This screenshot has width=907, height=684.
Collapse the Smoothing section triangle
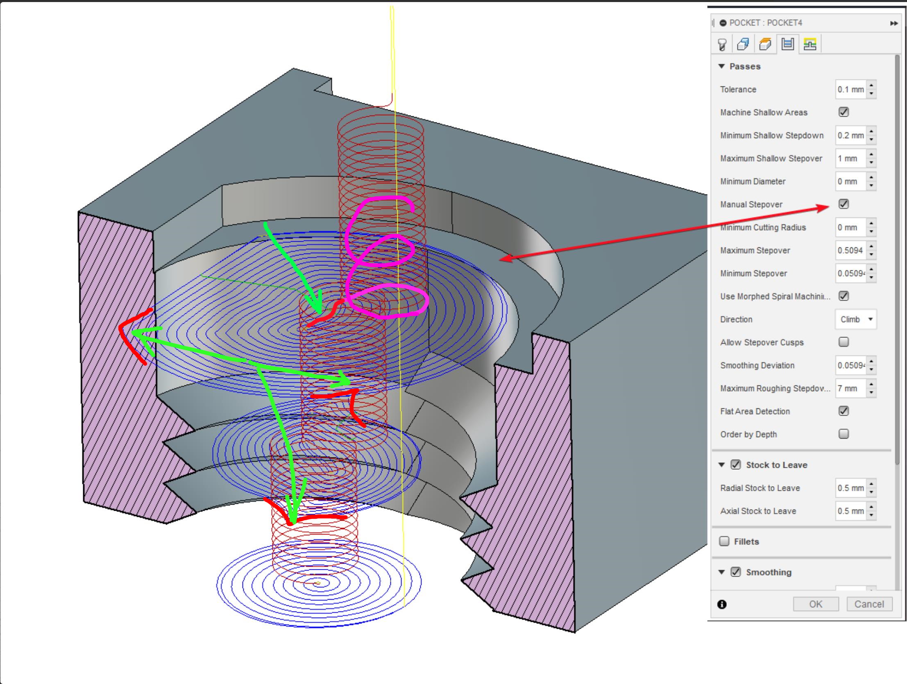click(722, 572)
